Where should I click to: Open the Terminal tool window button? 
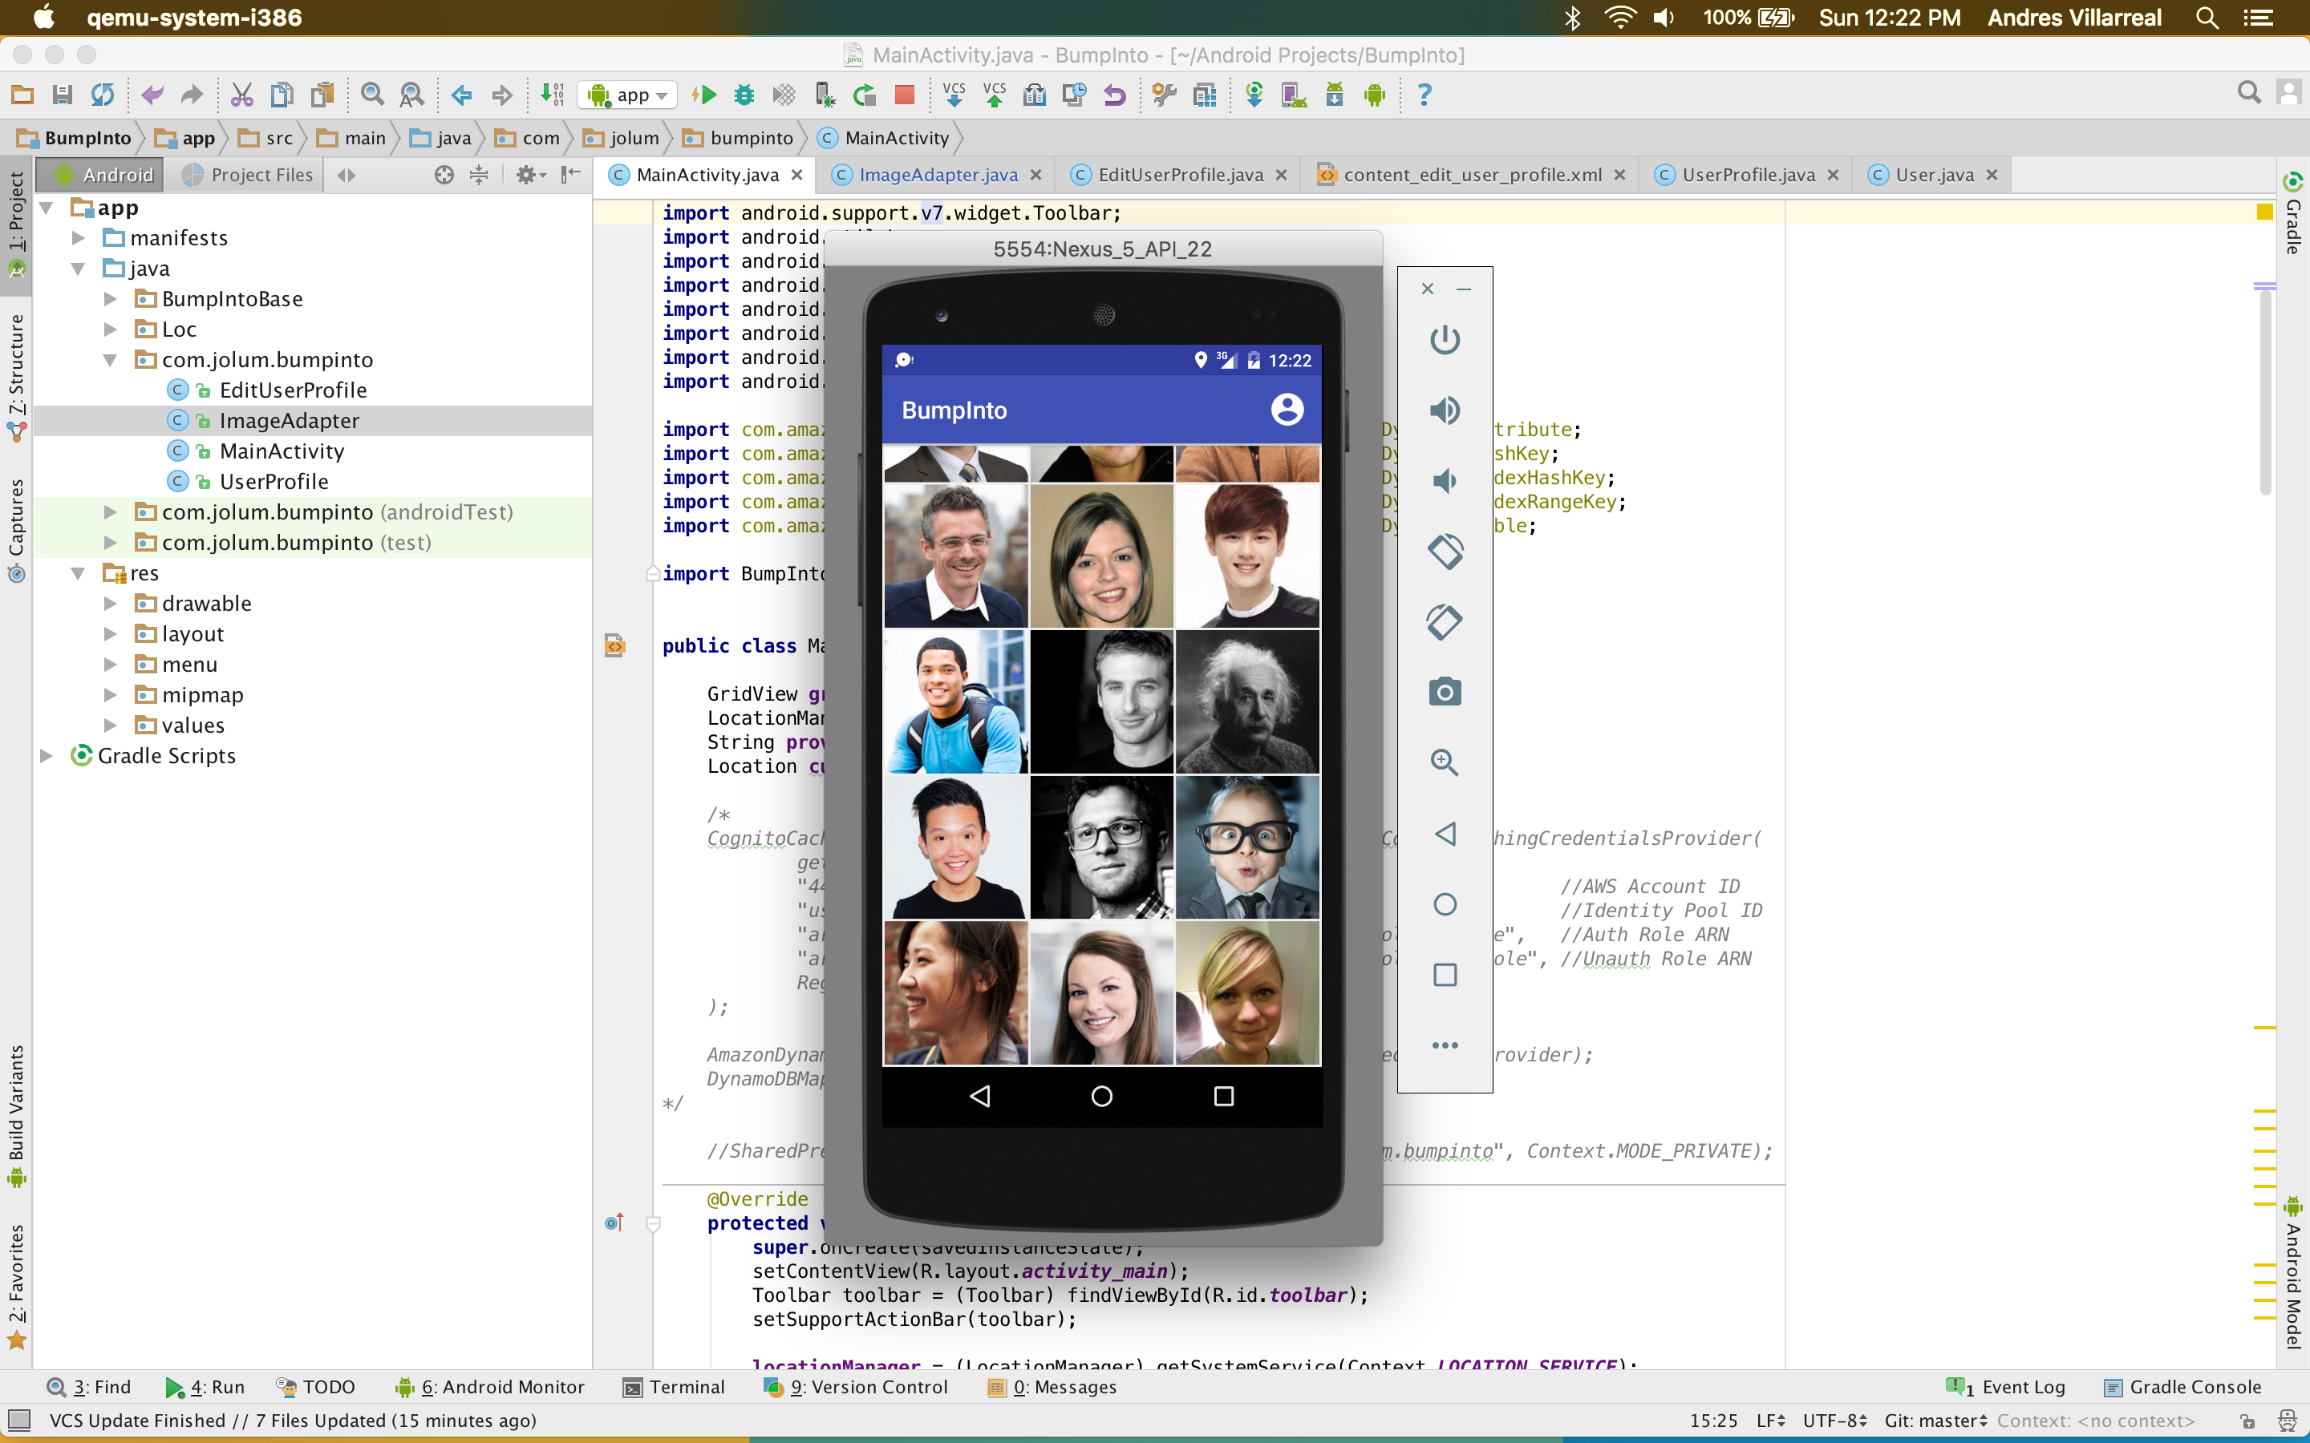coord(674,1387)
